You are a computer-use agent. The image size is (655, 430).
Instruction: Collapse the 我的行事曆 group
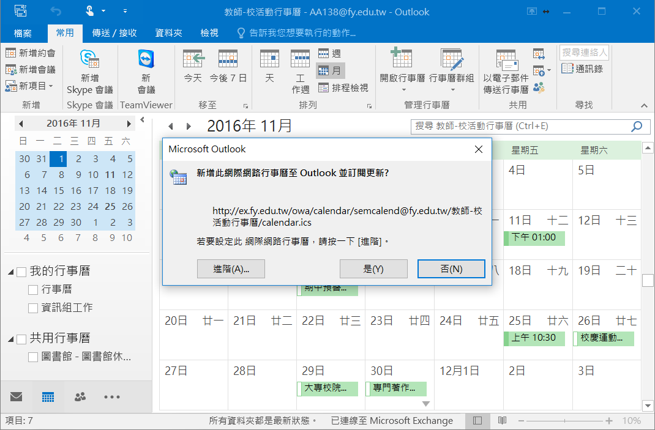tap(11, 272)
